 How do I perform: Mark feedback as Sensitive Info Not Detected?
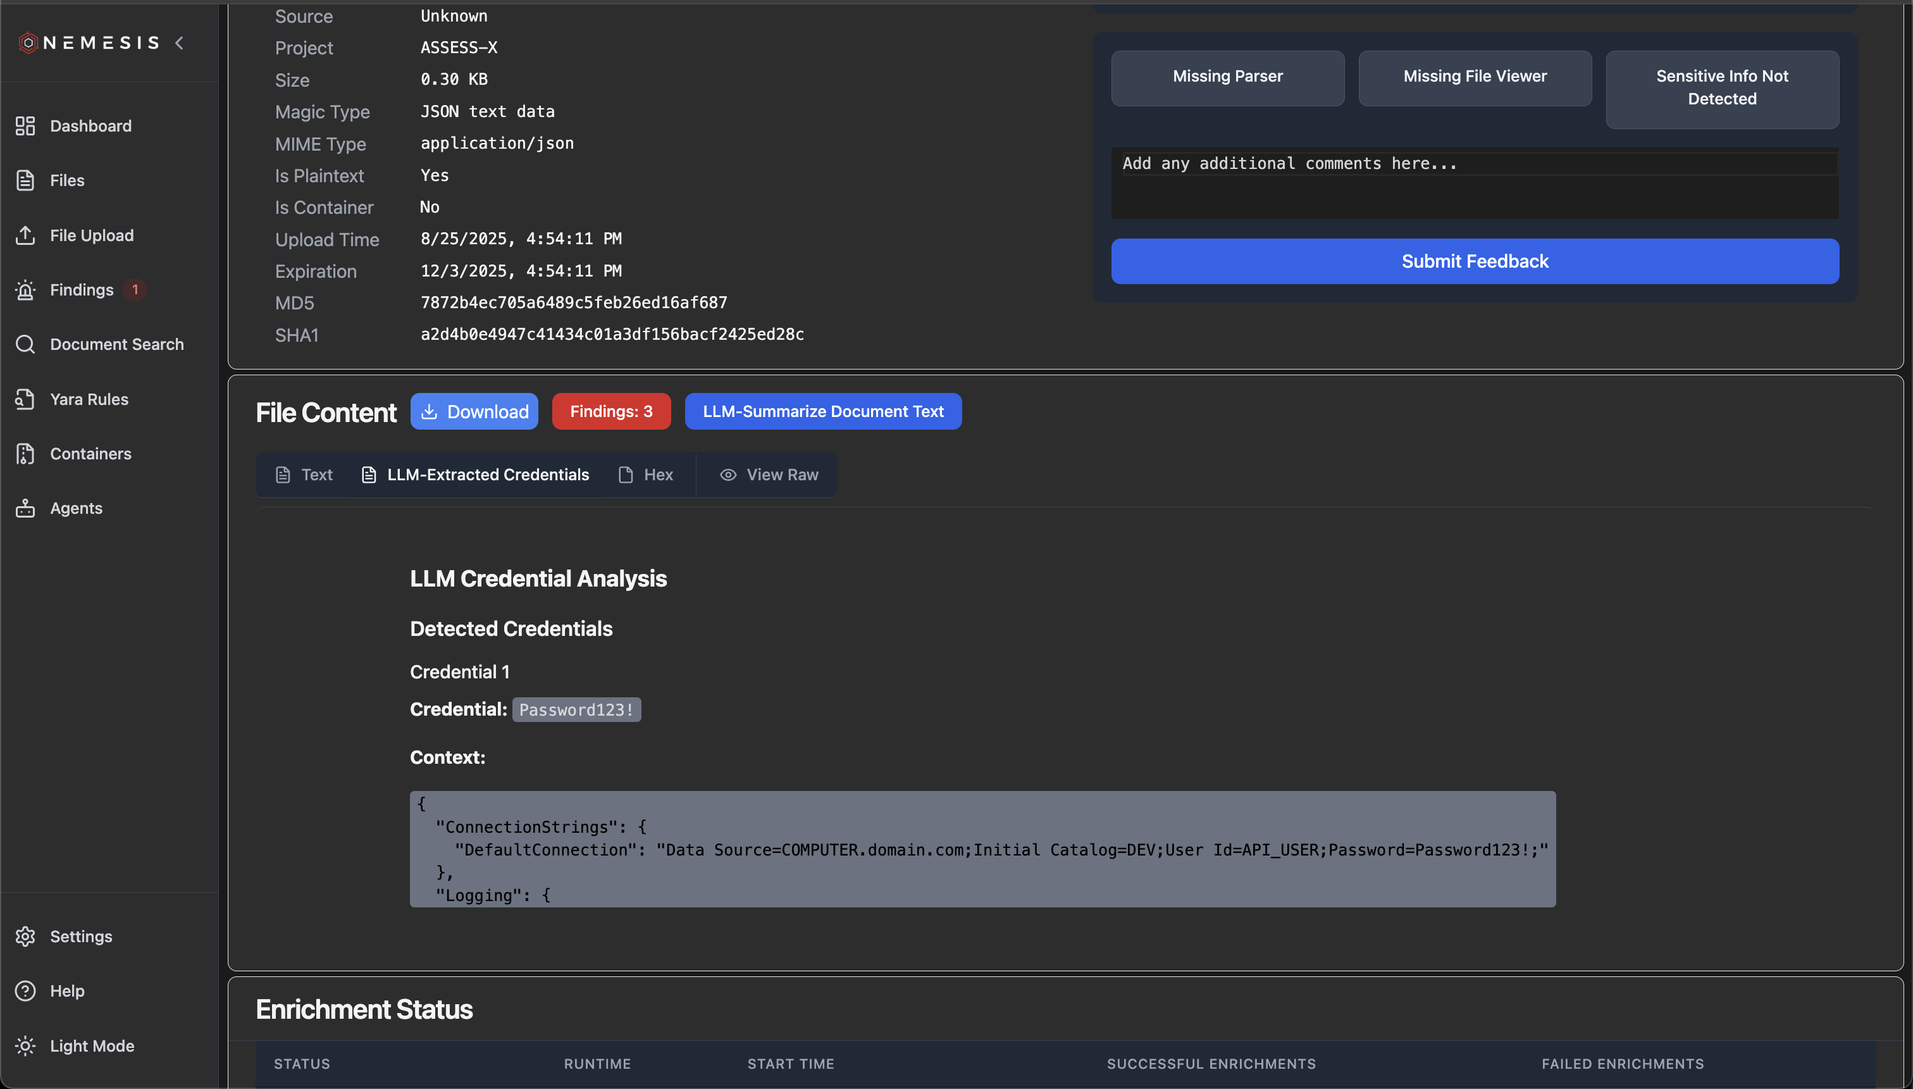1721,88
